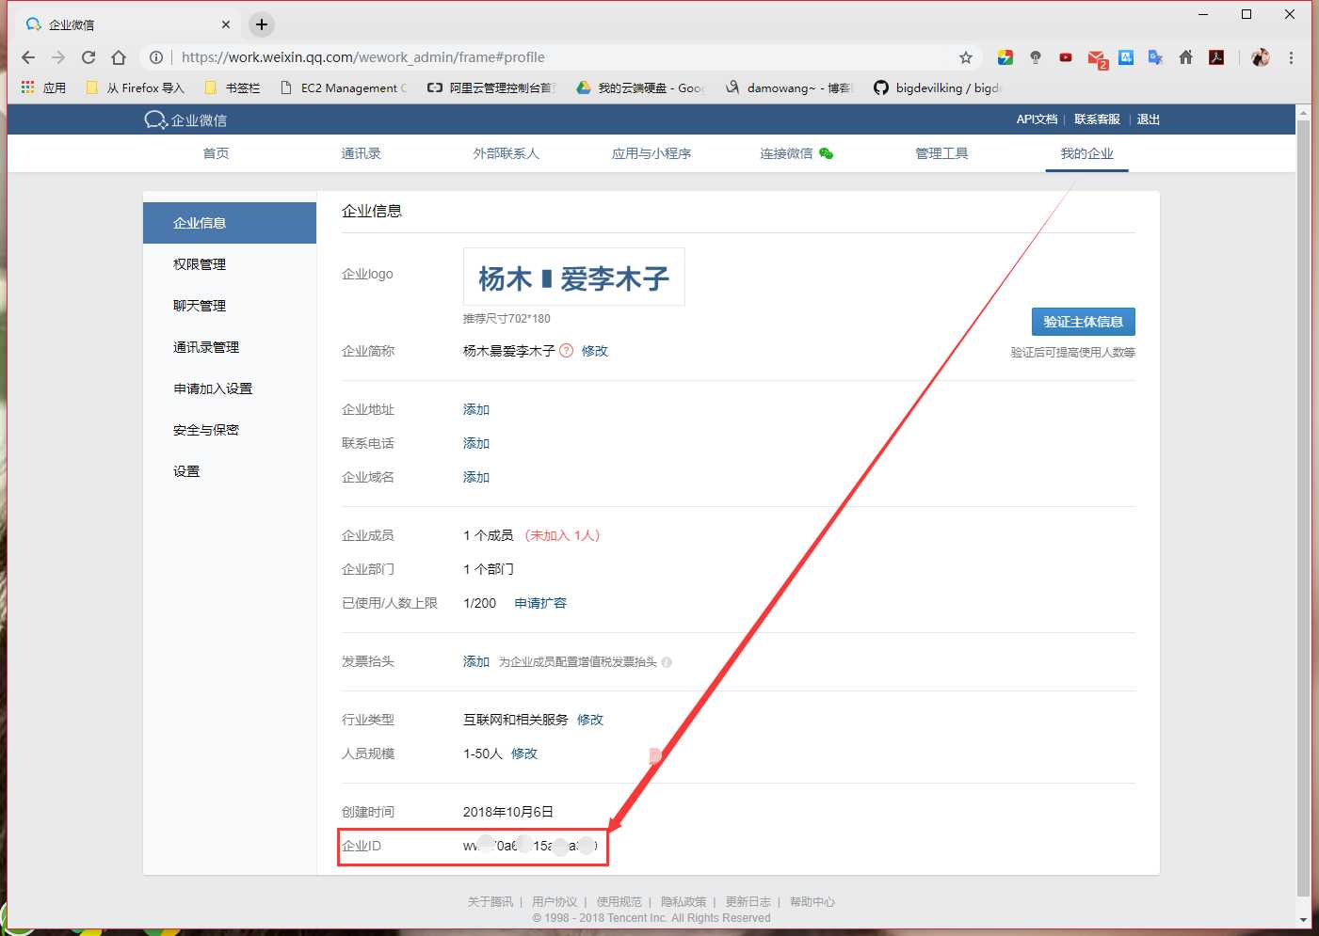Open the Google Translate extension icon
The width and height of the screenshot is (1319, 936).
(1156, 57)
